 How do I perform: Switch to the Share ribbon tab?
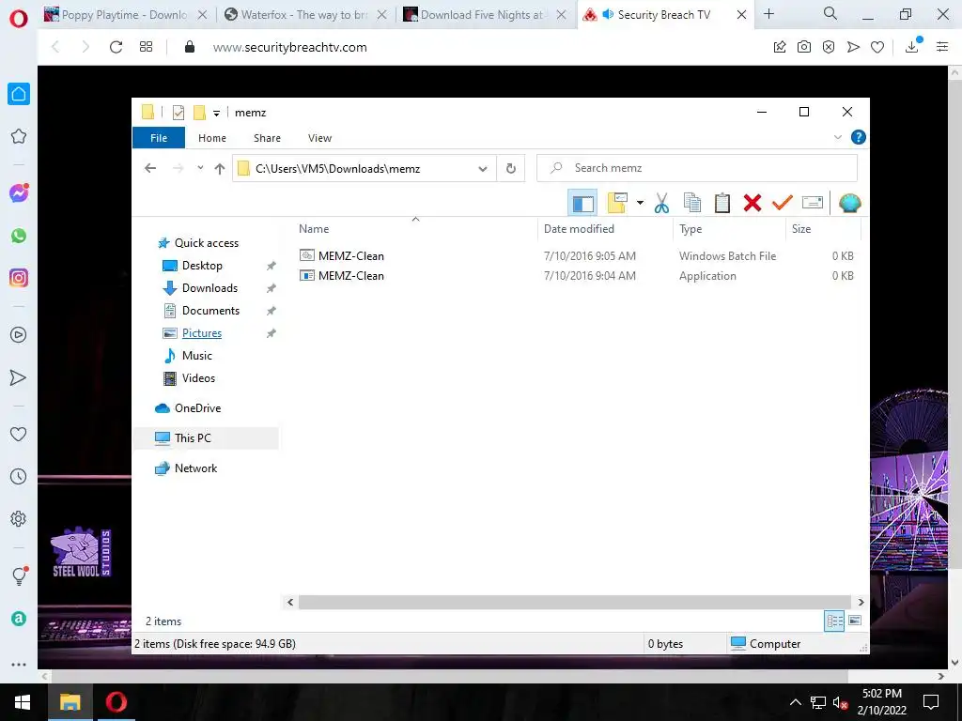tap(267, 138)
